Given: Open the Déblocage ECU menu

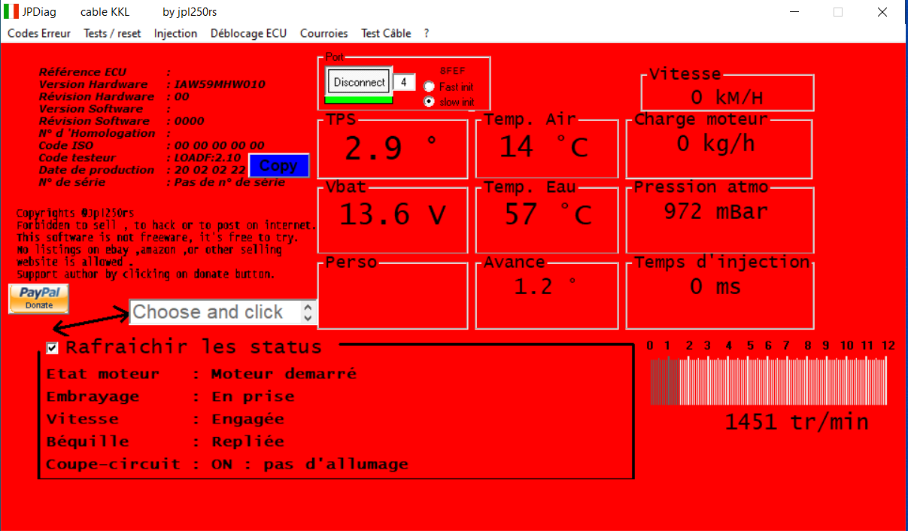Looking at the screenshot, I should coord(248,33).
